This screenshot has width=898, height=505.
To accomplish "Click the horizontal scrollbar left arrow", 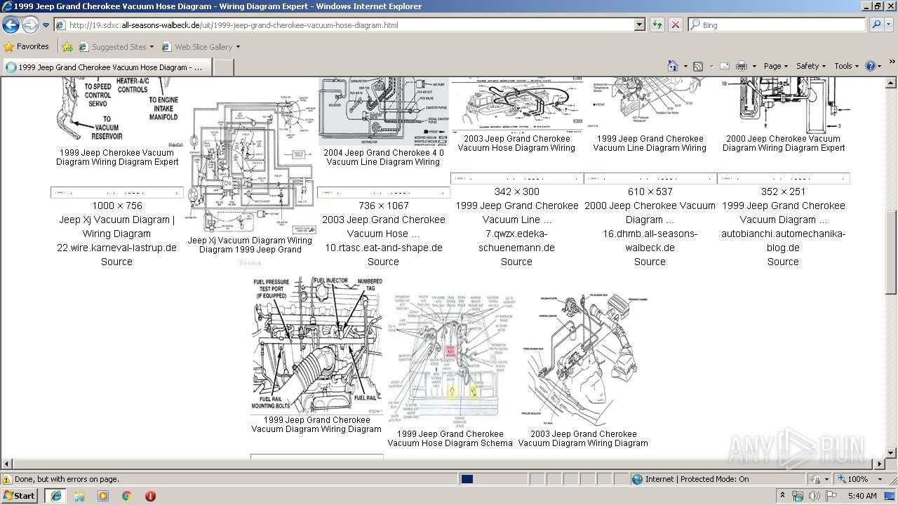I will pos(6,464).
